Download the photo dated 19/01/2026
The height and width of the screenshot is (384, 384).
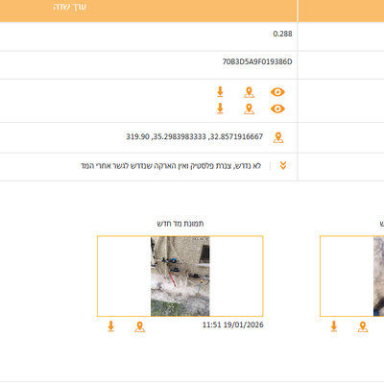pos(110,326)
